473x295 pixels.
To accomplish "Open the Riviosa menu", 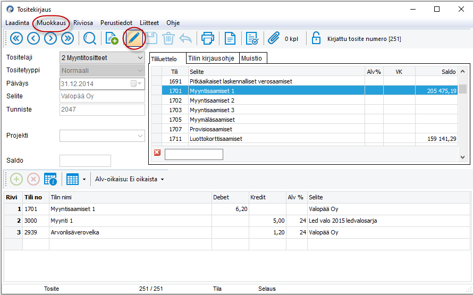I will 83,23.
